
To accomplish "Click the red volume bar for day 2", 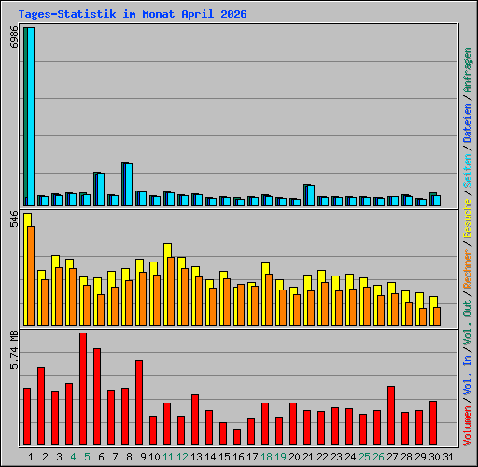I will click(x=41, y=405).
